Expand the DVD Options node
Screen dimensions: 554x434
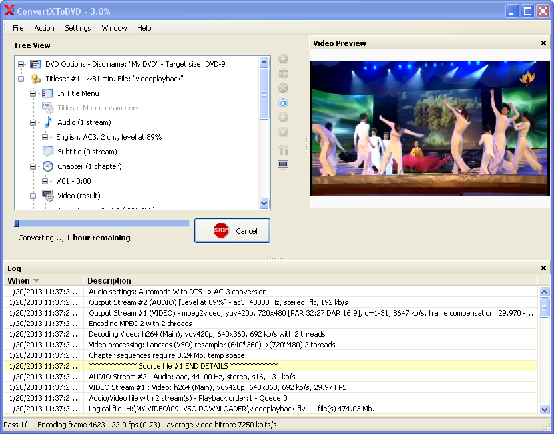21,65
